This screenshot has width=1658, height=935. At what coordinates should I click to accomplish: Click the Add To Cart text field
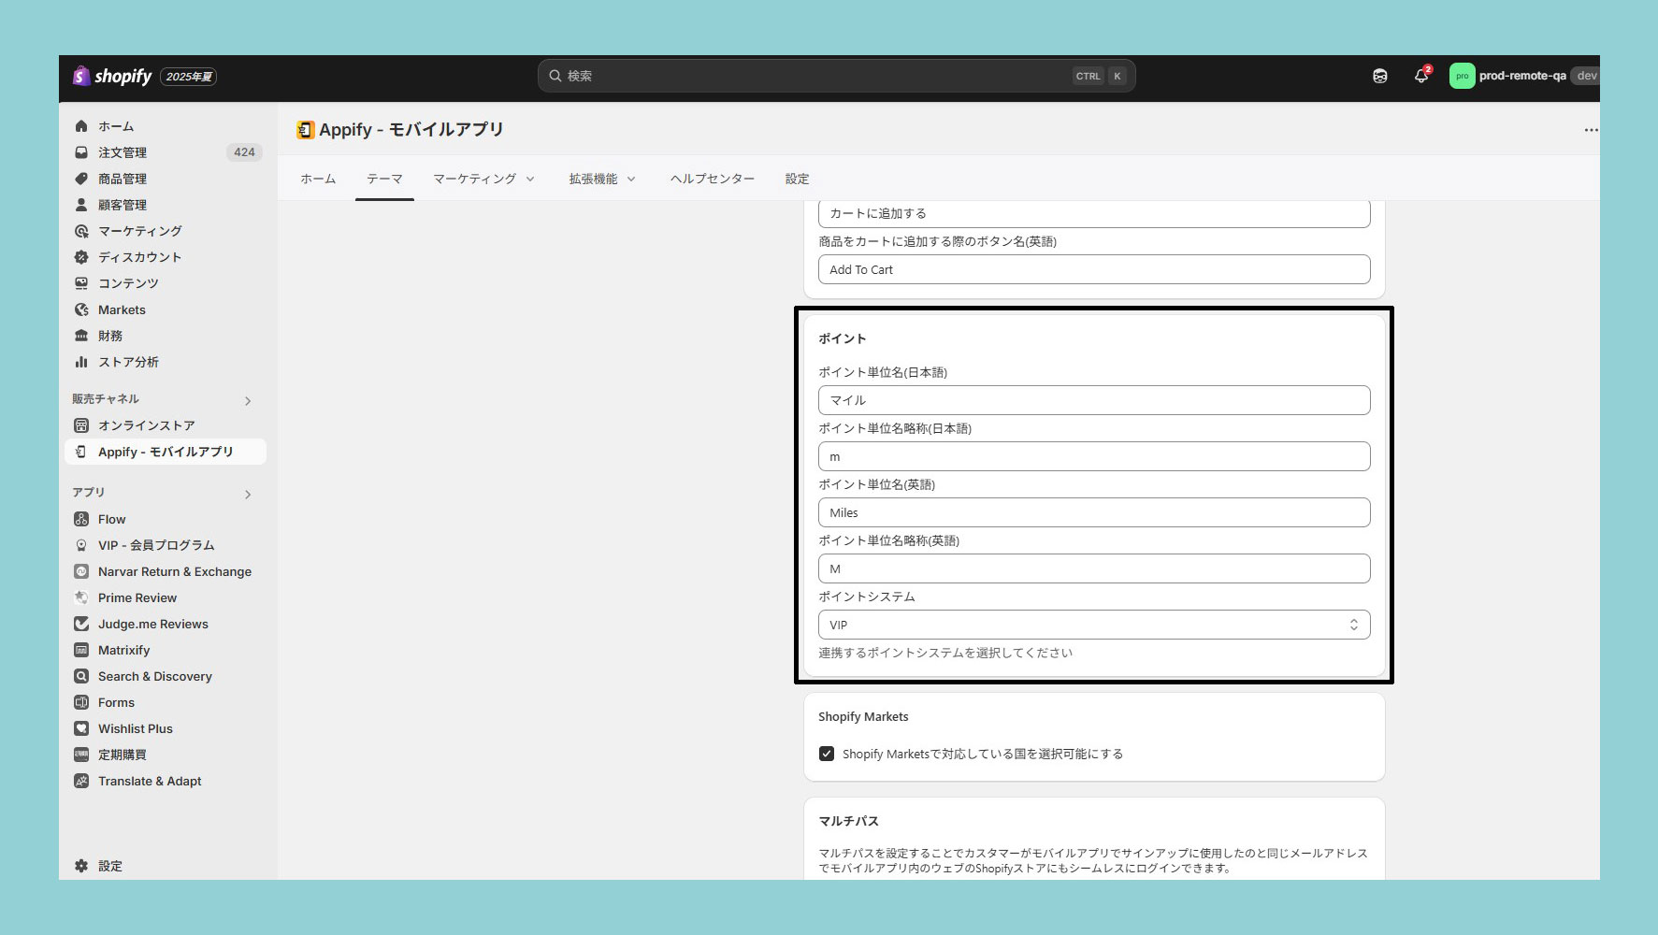tap(1094, 269)
